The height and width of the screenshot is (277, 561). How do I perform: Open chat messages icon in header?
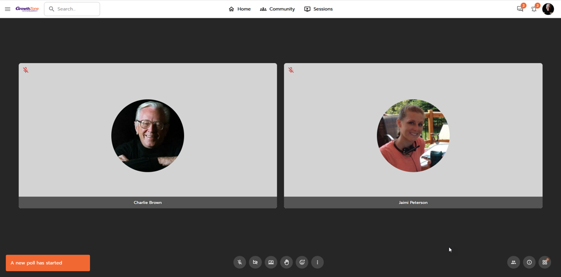[x=520, y=9]
